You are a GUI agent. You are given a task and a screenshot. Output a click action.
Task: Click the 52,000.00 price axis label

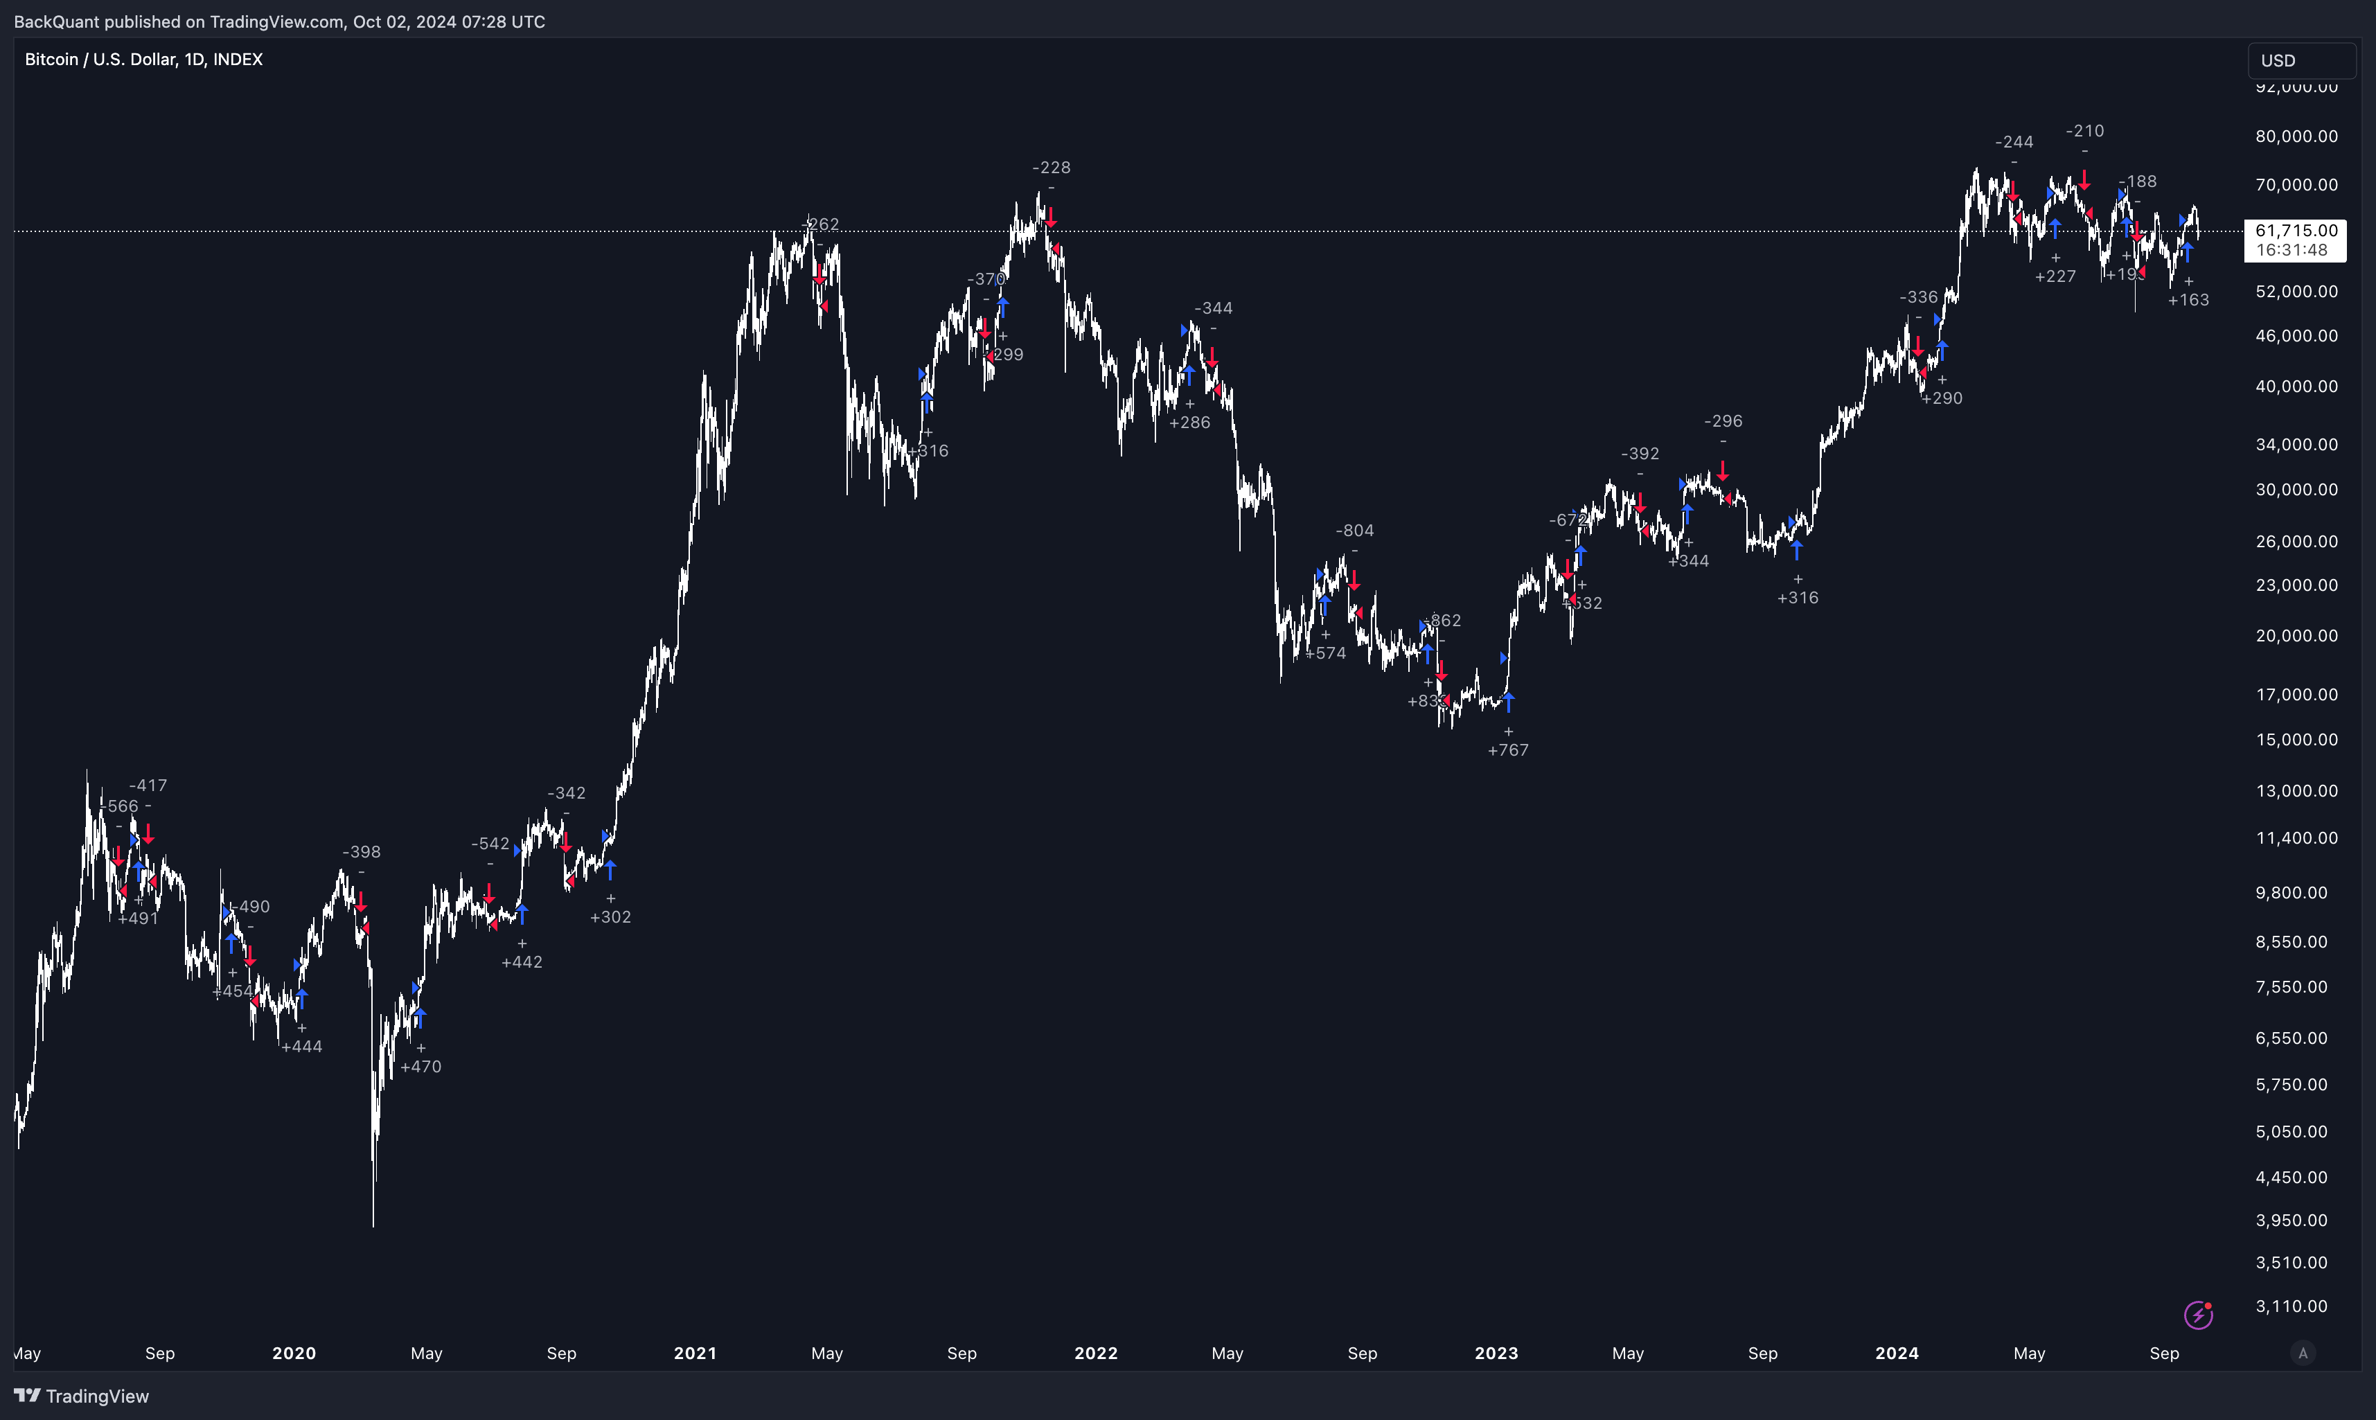click(x=2296, y=291)
